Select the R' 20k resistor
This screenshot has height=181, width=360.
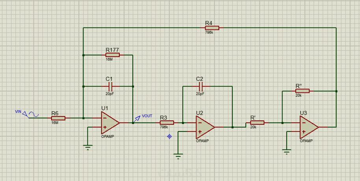pyautogui.click(x=257, y=122)
